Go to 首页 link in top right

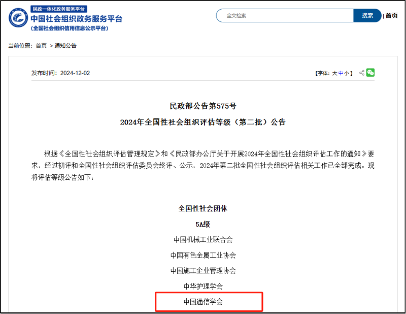coord(391,16)
